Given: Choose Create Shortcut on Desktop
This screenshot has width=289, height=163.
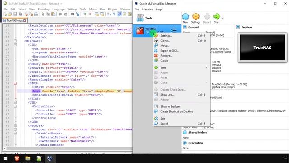Looking at the screenshot, I should (182, 112).
